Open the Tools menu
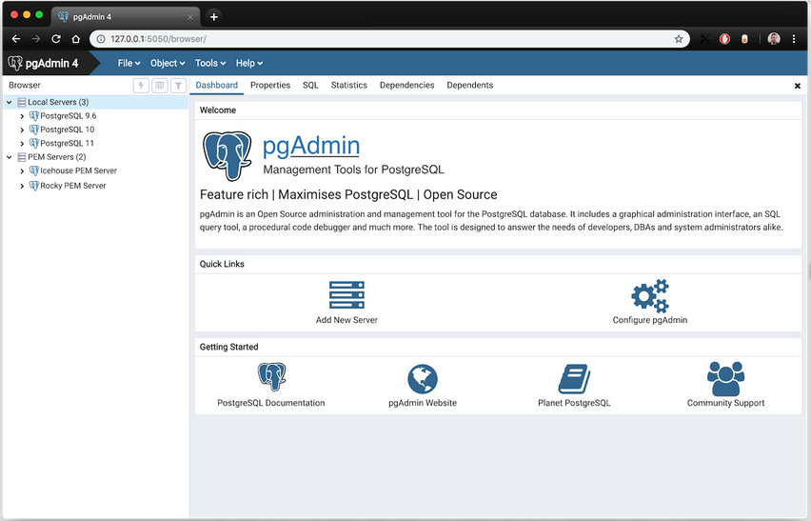The height and width of the screenshot is (521, 811). click(x=210, y=63)
